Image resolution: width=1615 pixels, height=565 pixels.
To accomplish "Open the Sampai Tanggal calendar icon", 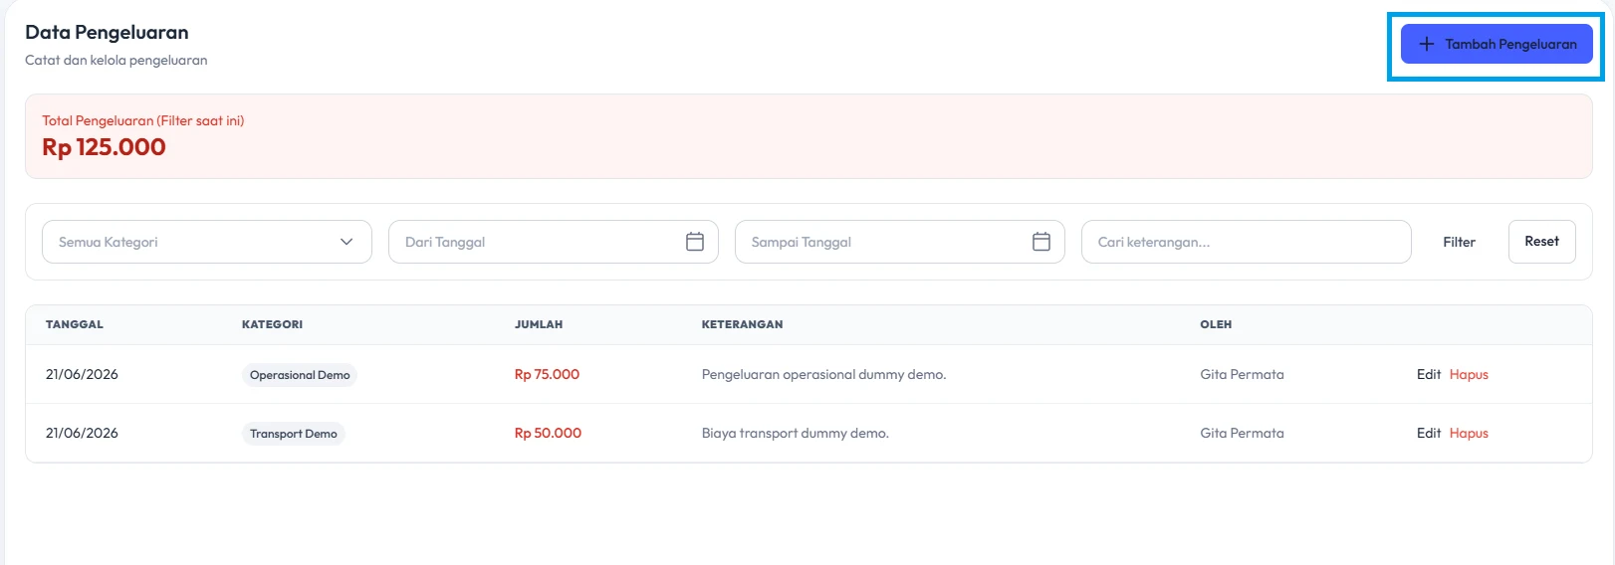I will click(x=1041, y=242).
